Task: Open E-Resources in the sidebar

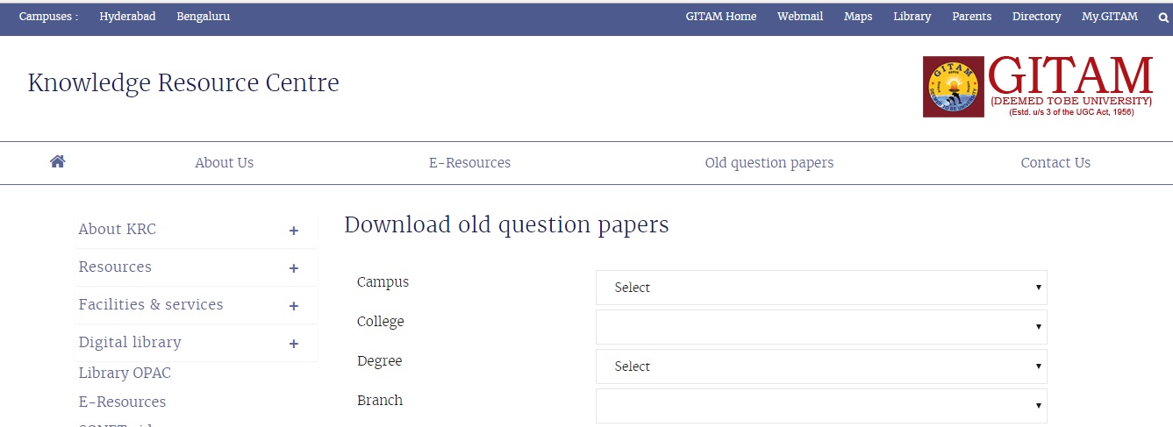Action: (x=122, y=402)
